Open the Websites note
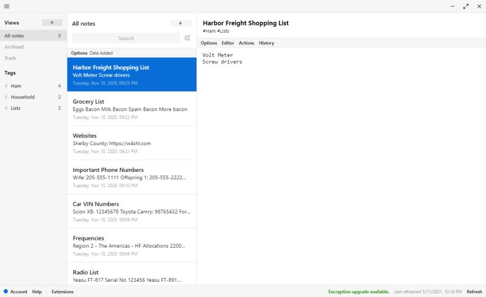 (x=132, y=143)
